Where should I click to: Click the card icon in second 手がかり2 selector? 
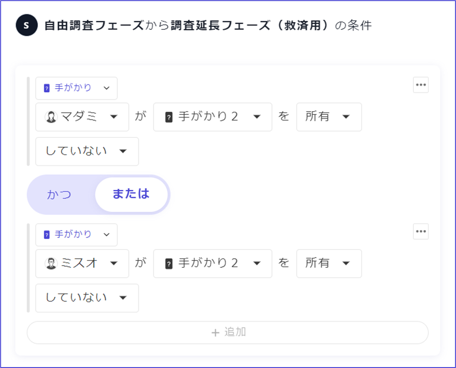(x=169, y=264)
